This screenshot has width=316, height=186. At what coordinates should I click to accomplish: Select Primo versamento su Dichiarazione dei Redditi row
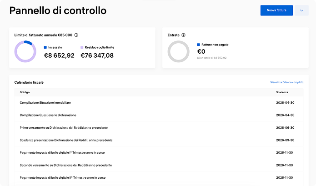tap(64, 128)
